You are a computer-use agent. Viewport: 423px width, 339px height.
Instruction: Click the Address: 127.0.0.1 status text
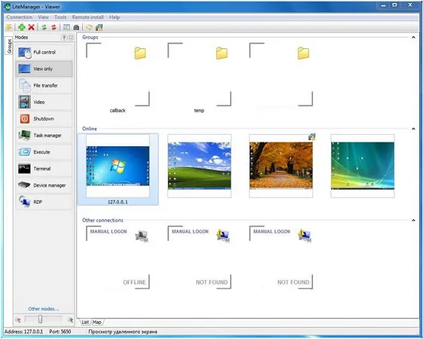(23, 331)
